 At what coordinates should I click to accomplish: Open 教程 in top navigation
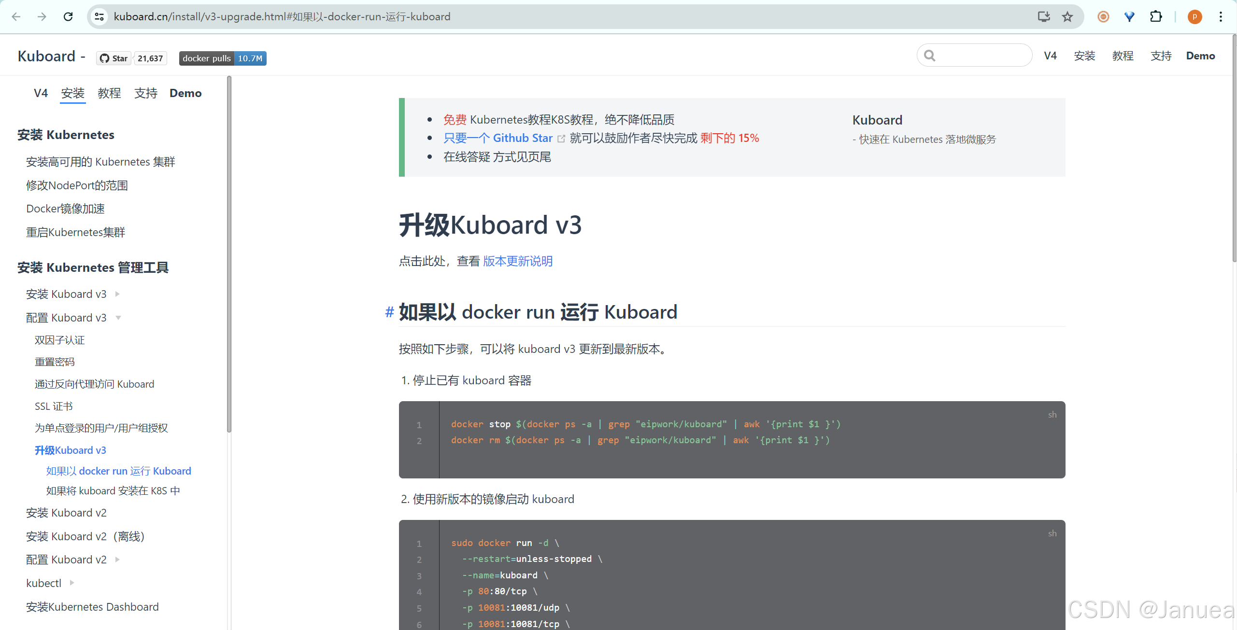click(x=1123, y=56)
